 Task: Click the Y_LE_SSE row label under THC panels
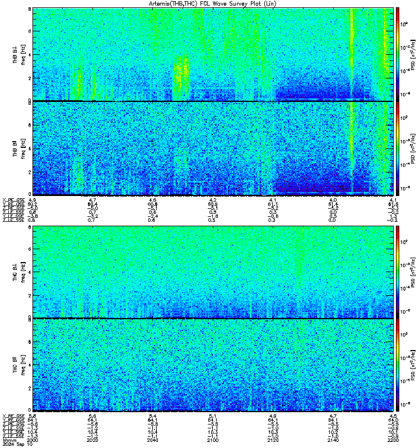tap(13, 432)
